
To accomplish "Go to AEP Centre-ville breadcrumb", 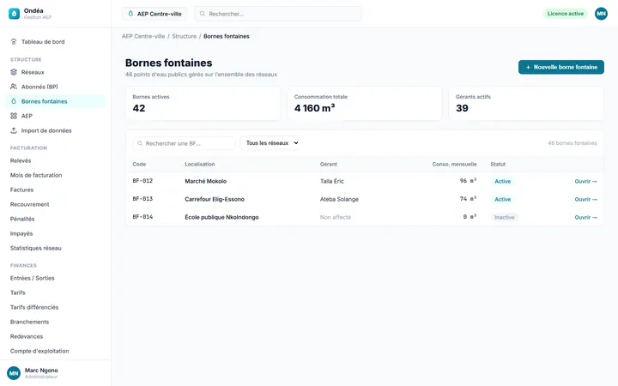I will (x=143, y=36).
